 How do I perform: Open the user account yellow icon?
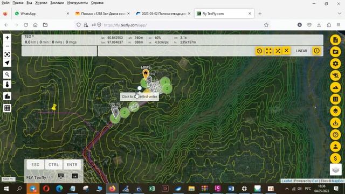[x=335, y=147]
